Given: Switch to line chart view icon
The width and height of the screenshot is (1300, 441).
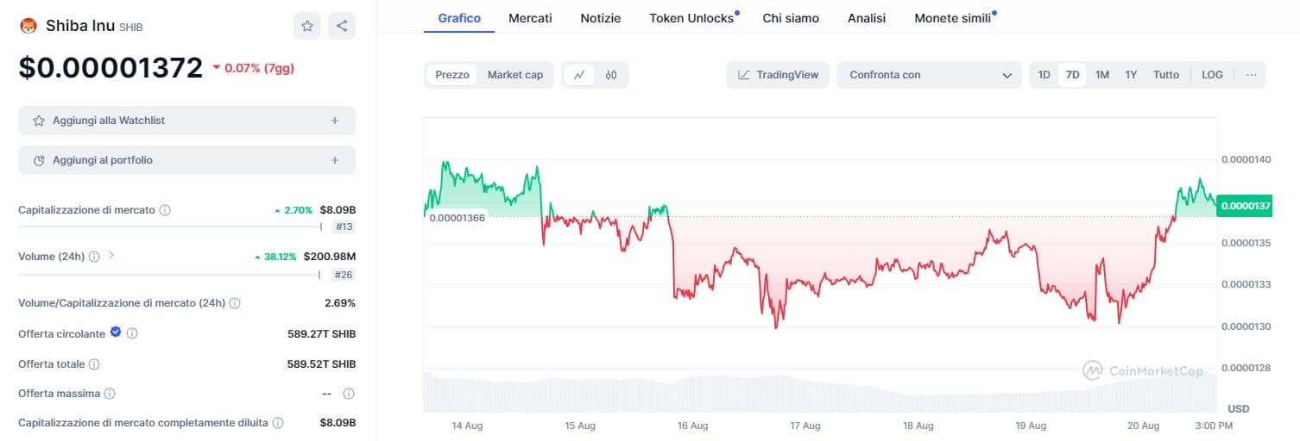Looking at the screenshot, I should 579,75.
